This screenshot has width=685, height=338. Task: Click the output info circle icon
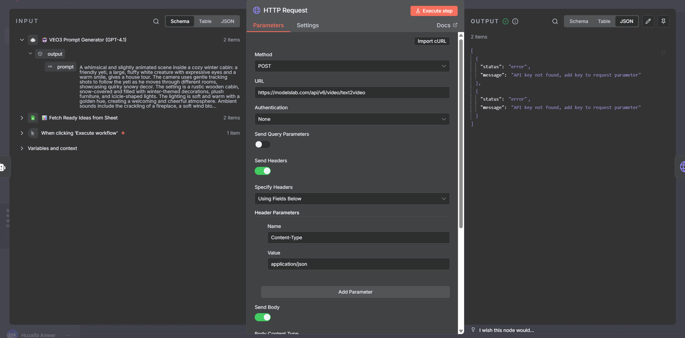click(x=515, y=21)
